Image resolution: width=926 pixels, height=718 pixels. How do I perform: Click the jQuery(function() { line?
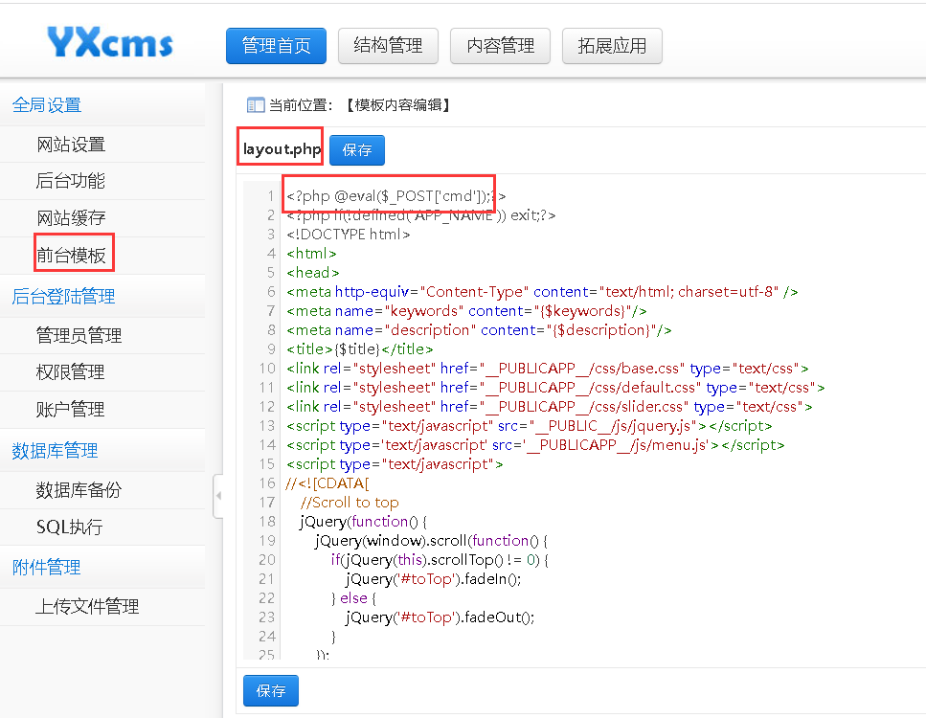pyautogui.click(x=363, y=522)
